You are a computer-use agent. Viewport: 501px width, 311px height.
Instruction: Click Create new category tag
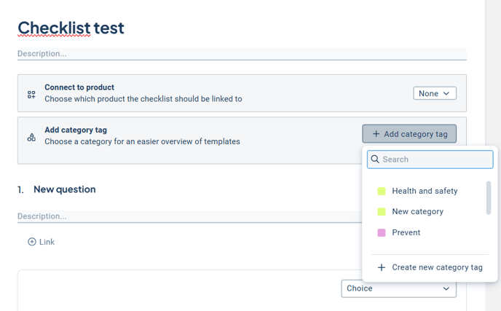(x=436, y=267)
